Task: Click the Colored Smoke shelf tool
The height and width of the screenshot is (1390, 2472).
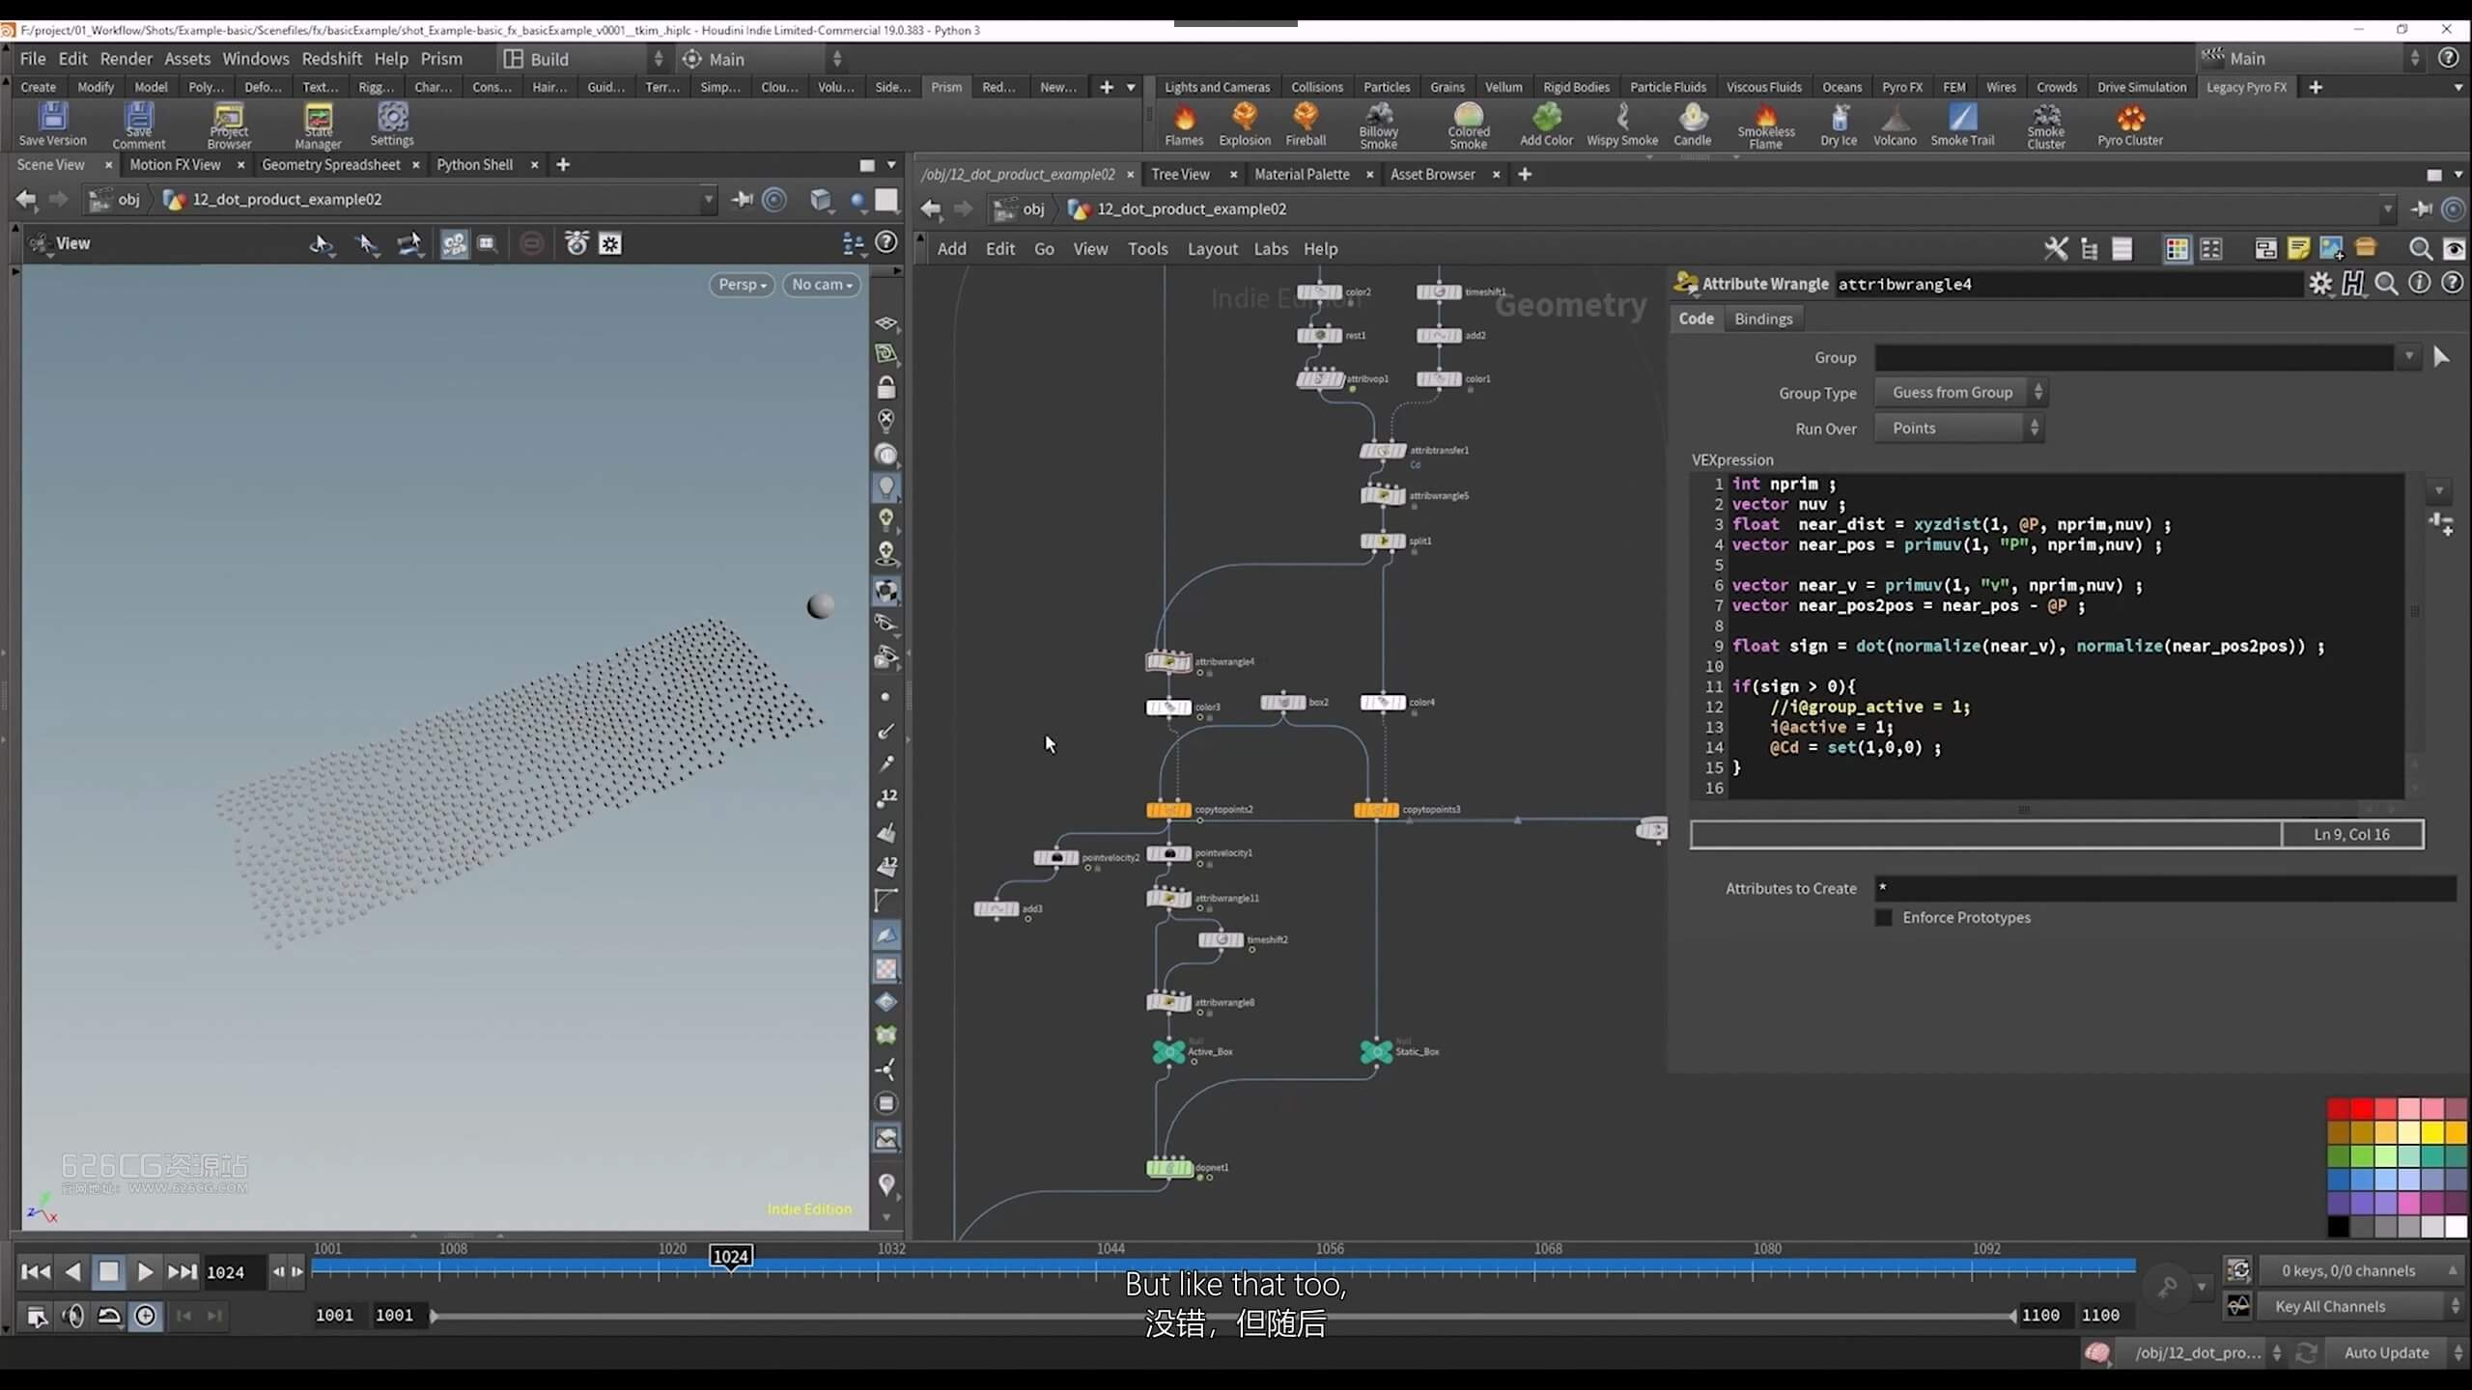Action: 1468,126
